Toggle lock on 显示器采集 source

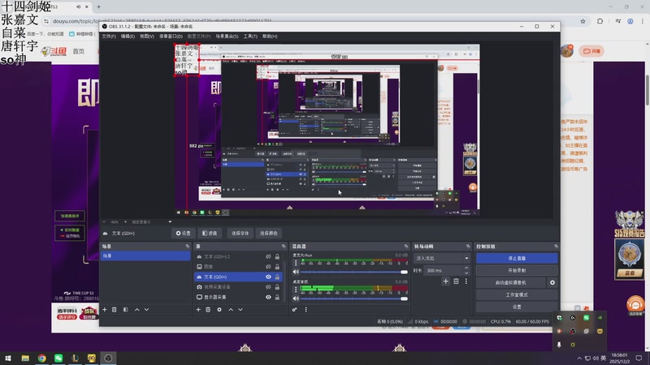pyautogui.click(x=277, y=297)
